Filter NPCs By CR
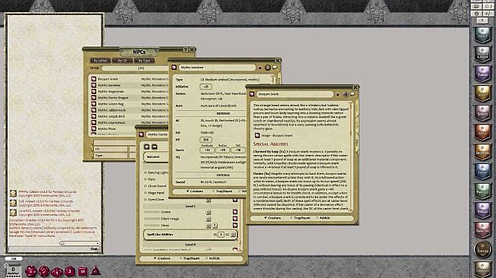Viewport: 496px width, 278px height. (x=122, y=61)
